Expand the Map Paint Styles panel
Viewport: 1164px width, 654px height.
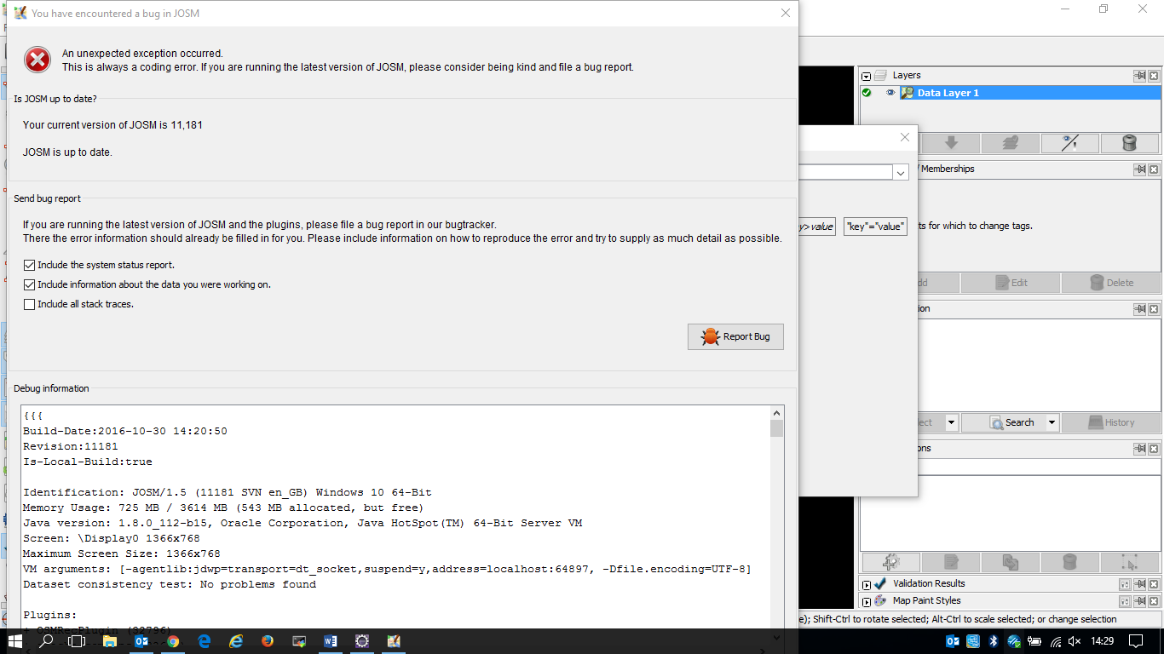pyautogui.click(x=867, y=602)
